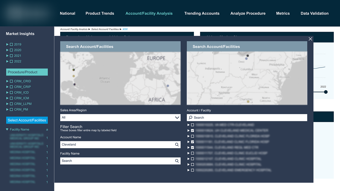The image size is (340, 191).
Task: Expand the CRM_CRIP node
Action: click(x=7, y=87)
